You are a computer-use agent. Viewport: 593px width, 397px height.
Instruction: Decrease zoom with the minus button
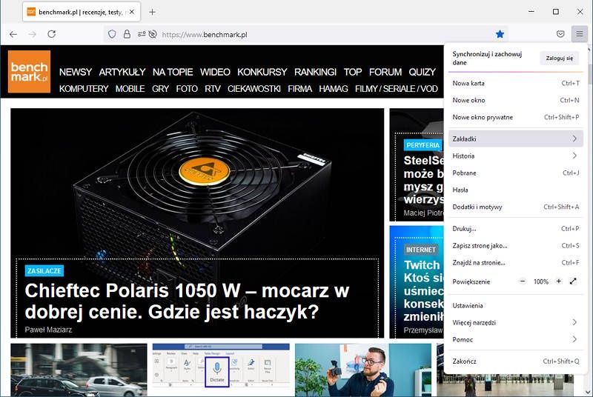[523, 281]
